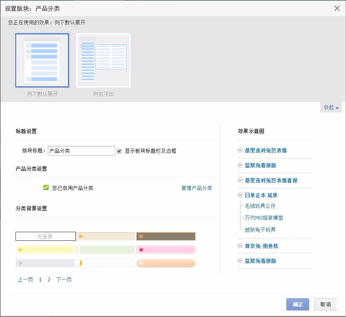The width and height of the screenshot is (346, 317).
Task: Click the 取消 cancel button
Action: click(x=325, y=304)
